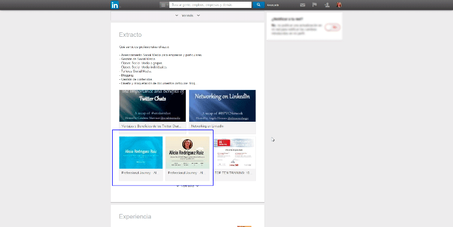Toggle the network notification switch
The width and height of the screenshot is (453, 227).
[x=332, y=27]
